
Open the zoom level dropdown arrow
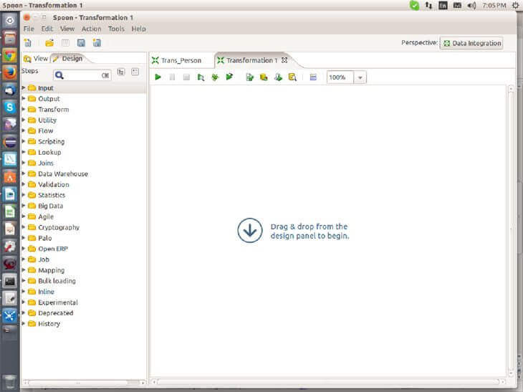pos(360,77)
